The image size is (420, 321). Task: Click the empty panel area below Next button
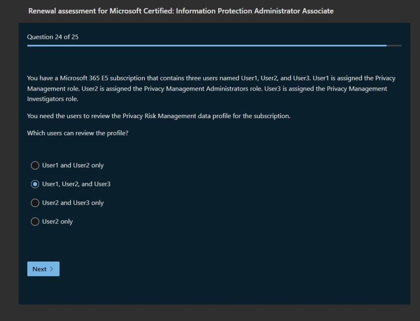[213, 291]
